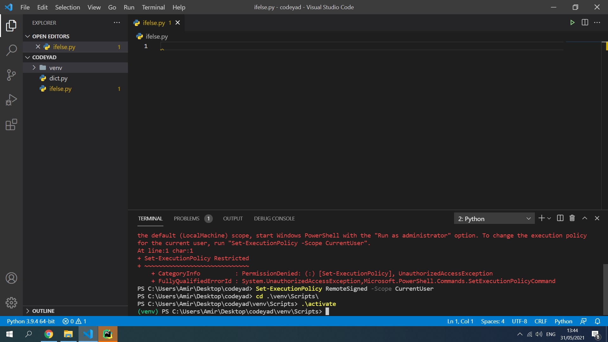
Task: Open the Go menu
Action: (x=112, y=7)
